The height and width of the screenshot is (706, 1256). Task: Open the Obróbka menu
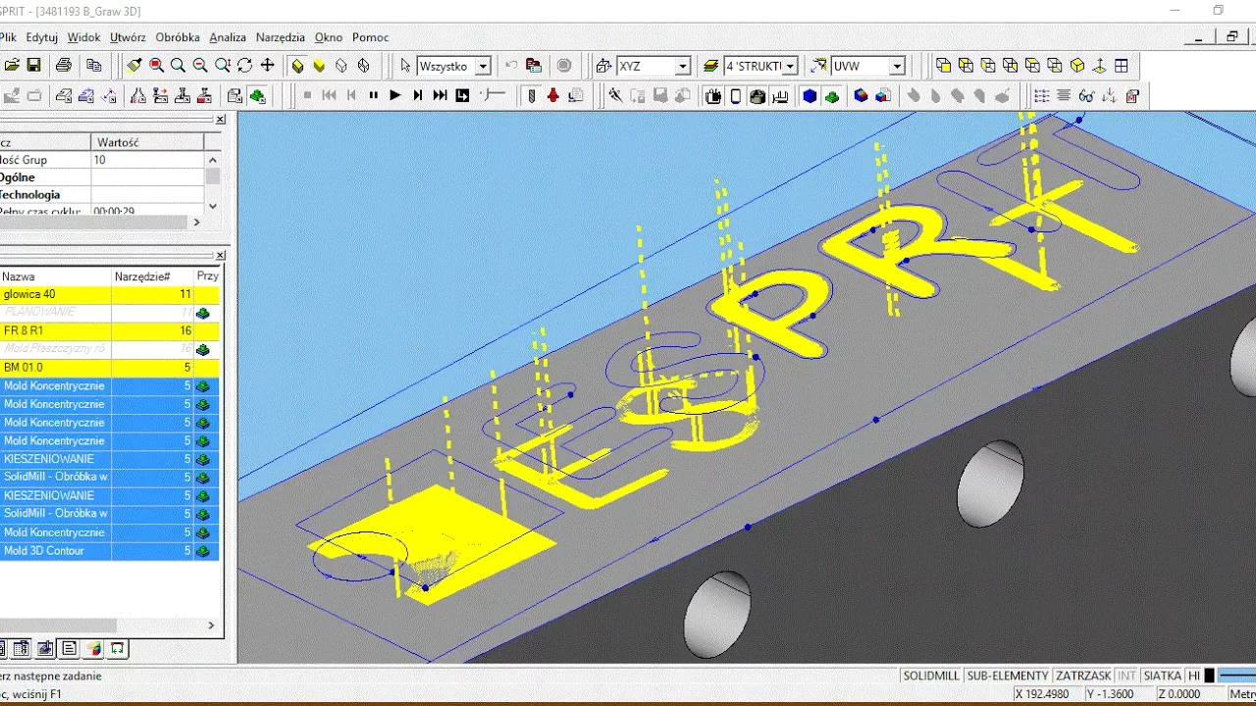point(178,37)
